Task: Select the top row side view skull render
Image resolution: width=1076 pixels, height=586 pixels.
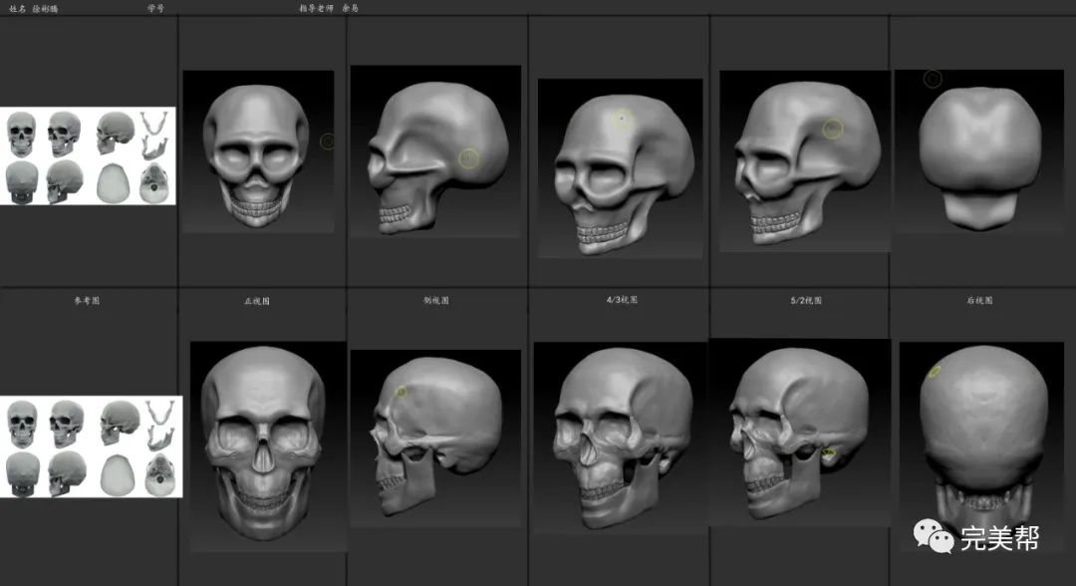Action: (435, 150)
